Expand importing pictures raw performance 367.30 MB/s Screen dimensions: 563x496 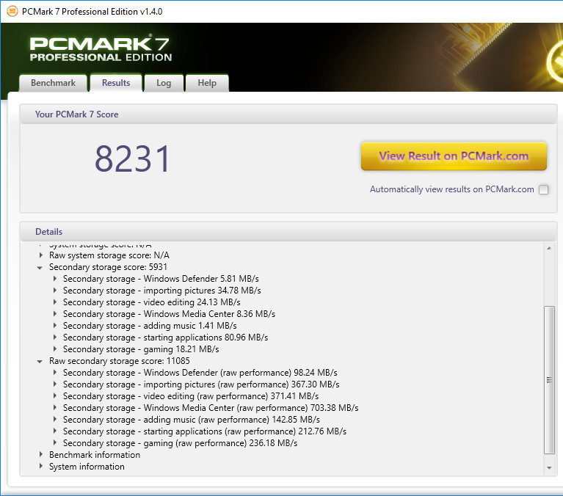point(55,384)
